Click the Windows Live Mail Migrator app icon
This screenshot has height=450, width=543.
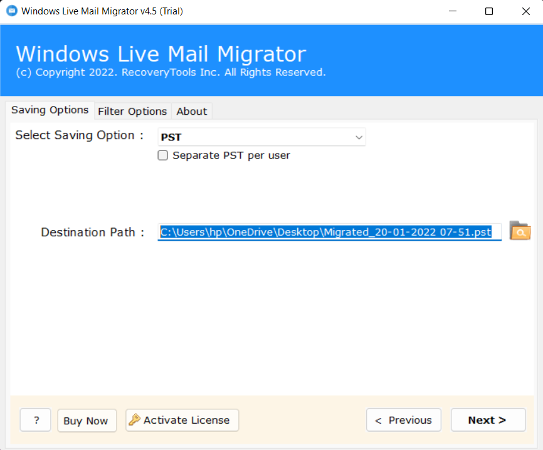pyautogui.click(x=12, y=11)
